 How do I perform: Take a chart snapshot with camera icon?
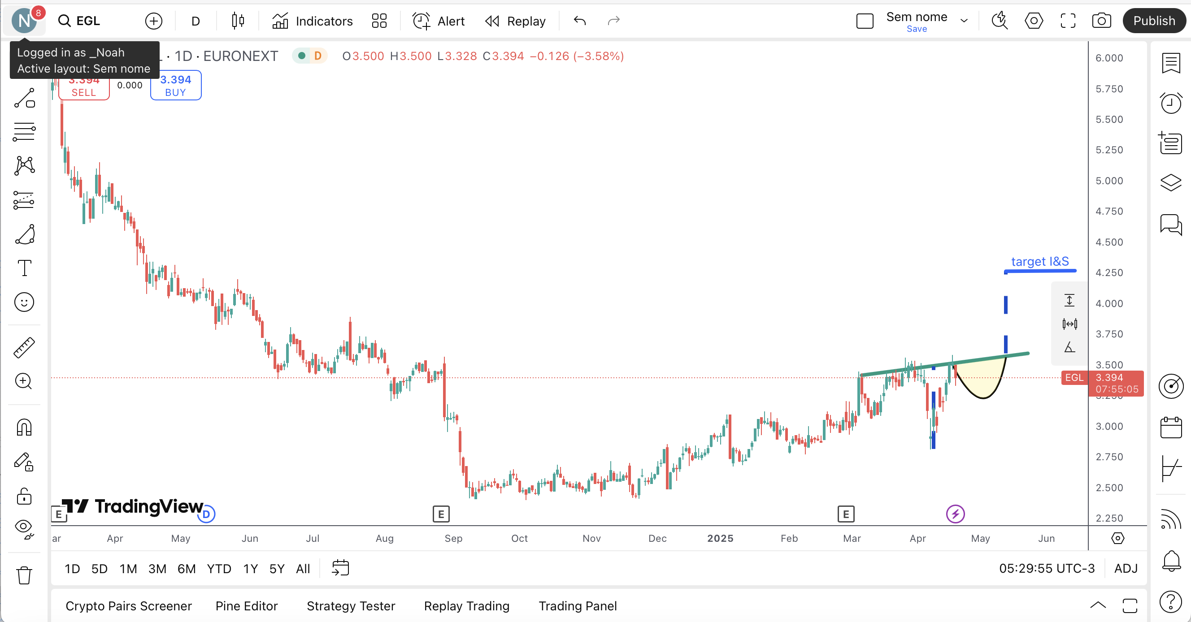point(1101,21)
